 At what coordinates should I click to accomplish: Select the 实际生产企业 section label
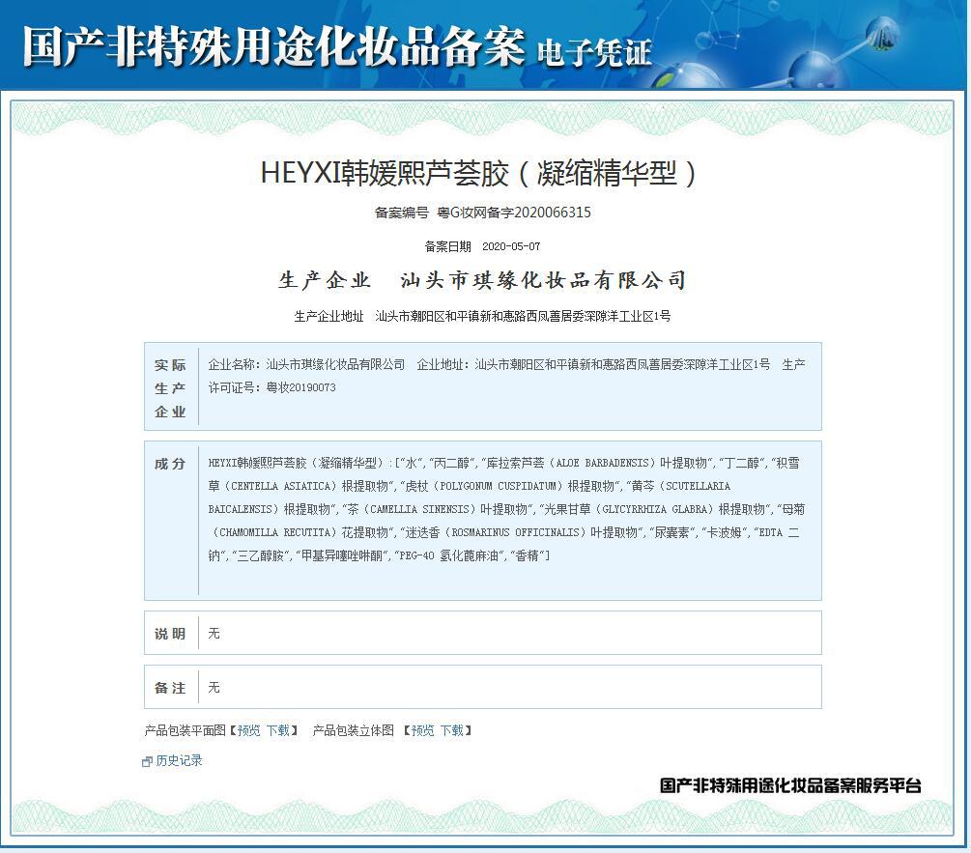point(170,388)
